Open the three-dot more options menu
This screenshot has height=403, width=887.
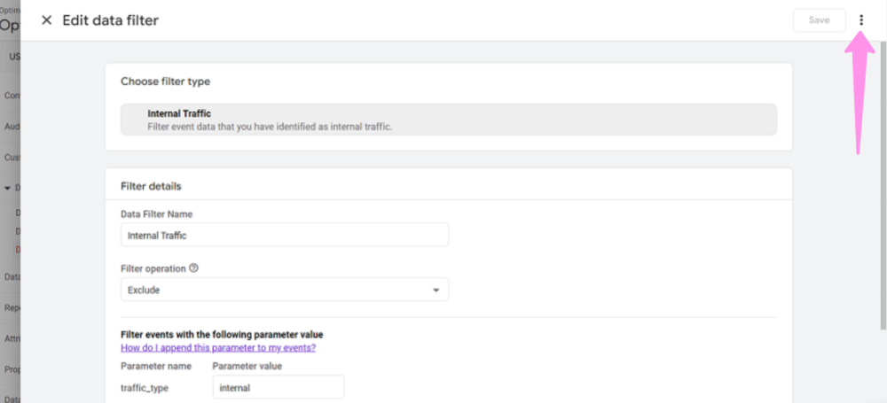click(861, 20)
